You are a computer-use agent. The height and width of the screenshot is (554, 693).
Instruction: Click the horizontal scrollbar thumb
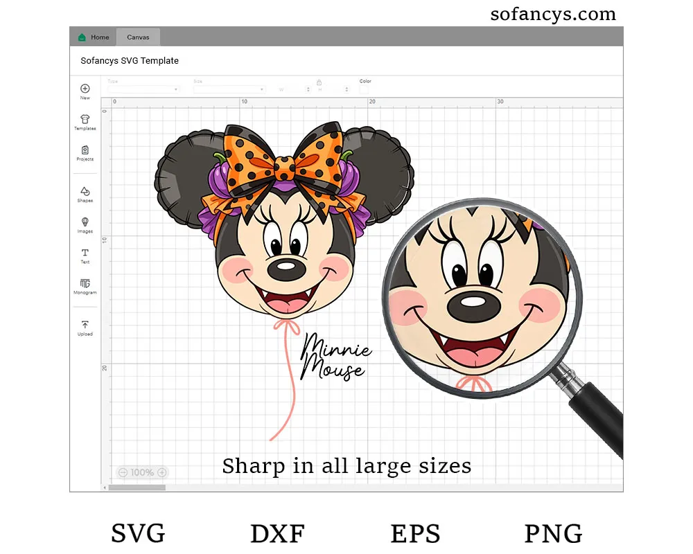pos(137,488)
